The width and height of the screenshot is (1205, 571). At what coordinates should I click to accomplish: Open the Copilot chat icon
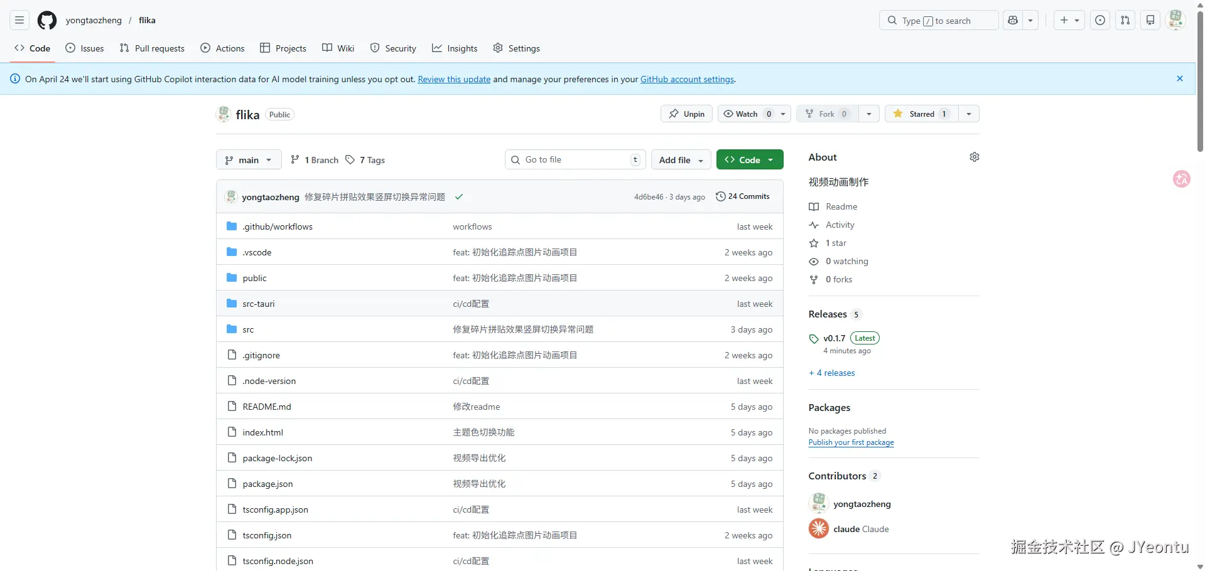(x=1012, y=20)
